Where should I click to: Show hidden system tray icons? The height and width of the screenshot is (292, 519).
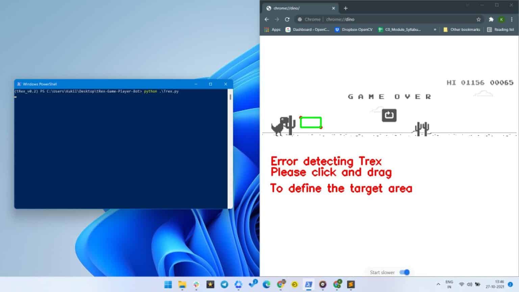pyautogui.click(x=438, y=285)
